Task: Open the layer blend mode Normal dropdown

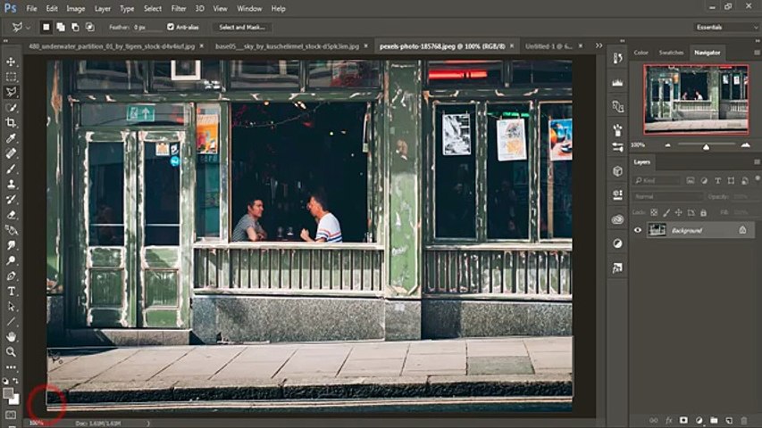Action: pos(667,196)
